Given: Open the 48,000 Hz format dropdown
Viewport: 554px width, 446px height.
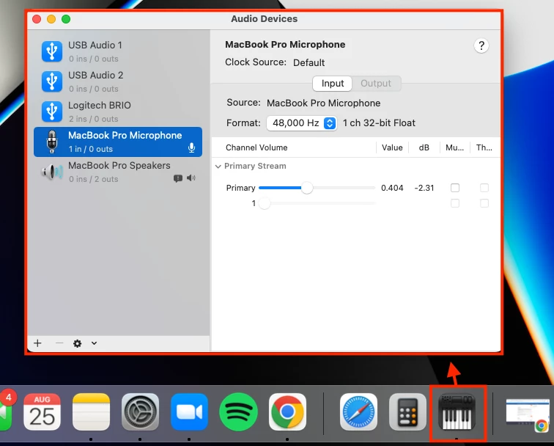Looking at the screenshot, I should pyautogui.click(x=301, y=123).
